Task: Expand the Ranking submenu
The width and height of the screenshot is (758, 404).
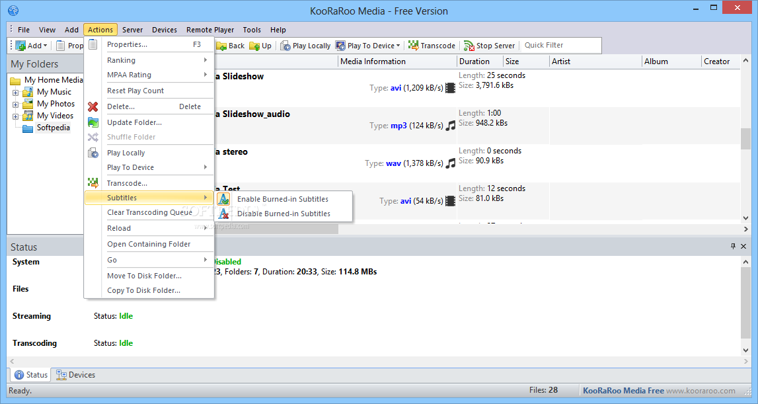Action: 206,60
